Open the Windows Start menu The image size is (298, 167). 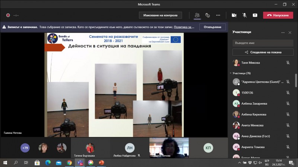(5, 163)
